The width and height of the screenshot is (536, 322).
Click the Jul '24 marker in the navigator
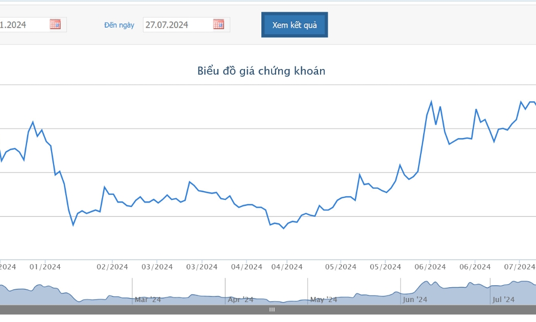click(x=503, y=300)
